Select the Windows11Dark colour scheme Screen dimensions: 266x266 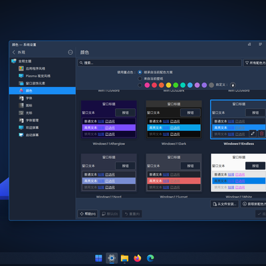pyautogui.click(x=174, y=119)
